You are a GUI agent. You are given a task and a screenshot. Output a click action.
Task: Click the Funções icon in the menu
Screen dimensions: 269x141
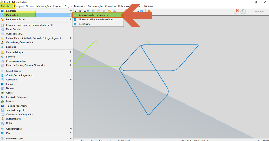click(x=2, y=84)
